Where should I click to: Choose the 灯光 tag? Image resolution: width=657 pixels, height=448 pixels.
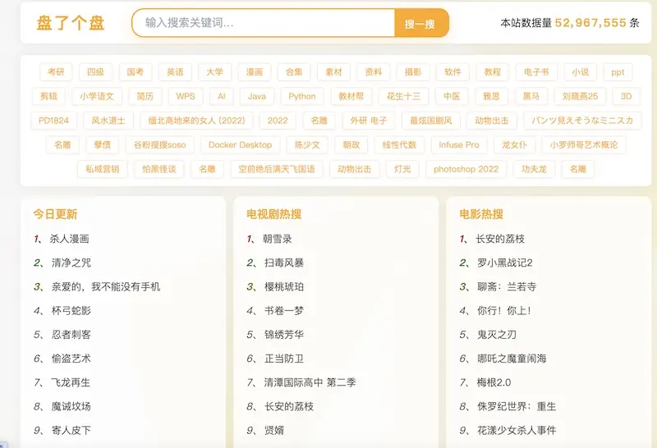[402, 169]
